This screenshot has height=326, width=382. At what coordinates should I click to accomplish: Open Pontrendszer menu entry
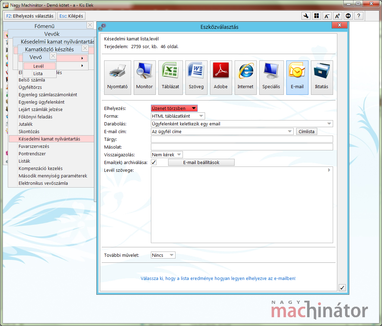(x=32, y=154)
